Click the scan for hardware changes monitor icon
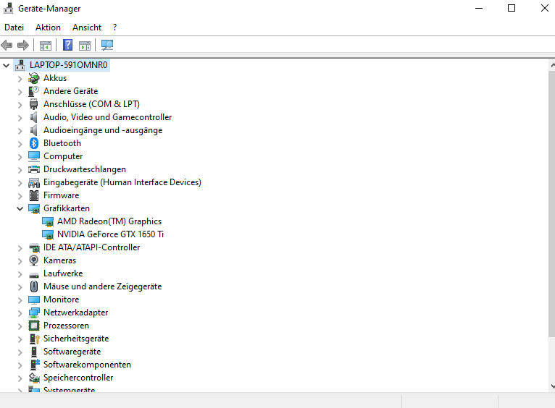The height and width of the screenshot is (408, 555). click(x=107, y=45)
